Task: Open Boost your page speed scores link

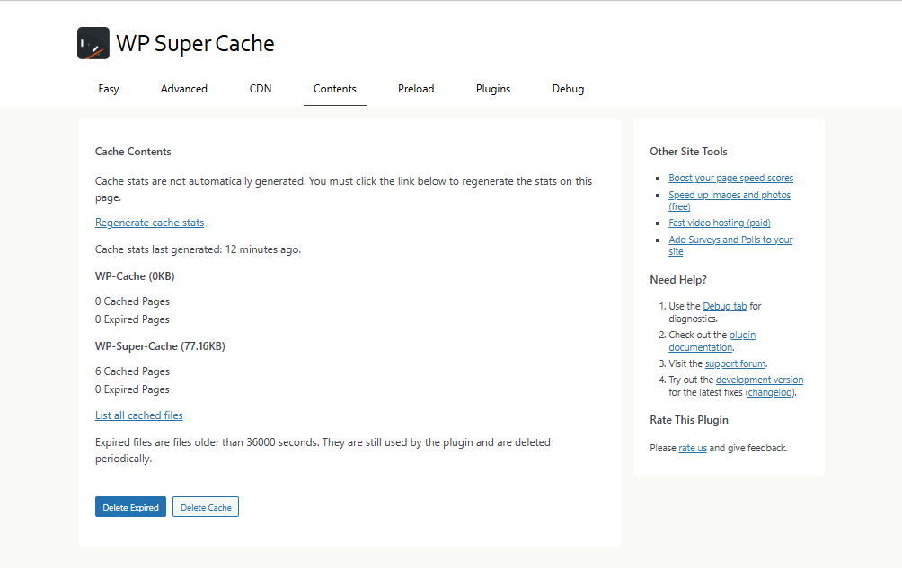Action: 730,178
